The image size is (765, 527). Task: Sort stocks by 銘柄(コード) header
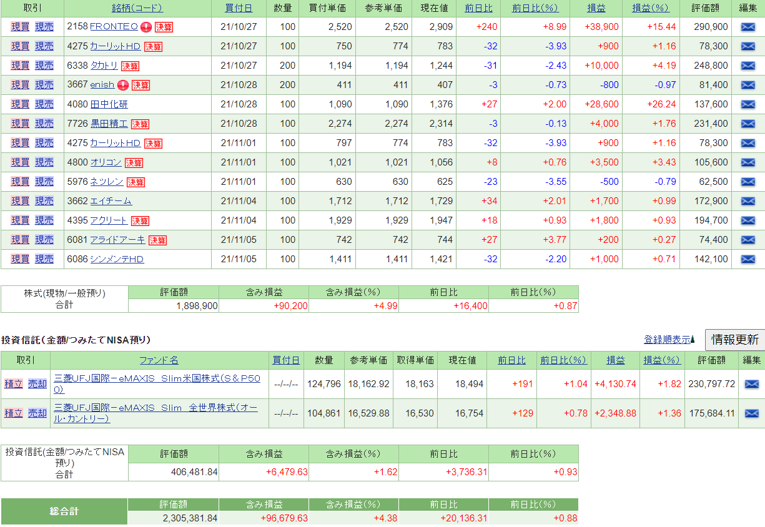tap(137, 8)
